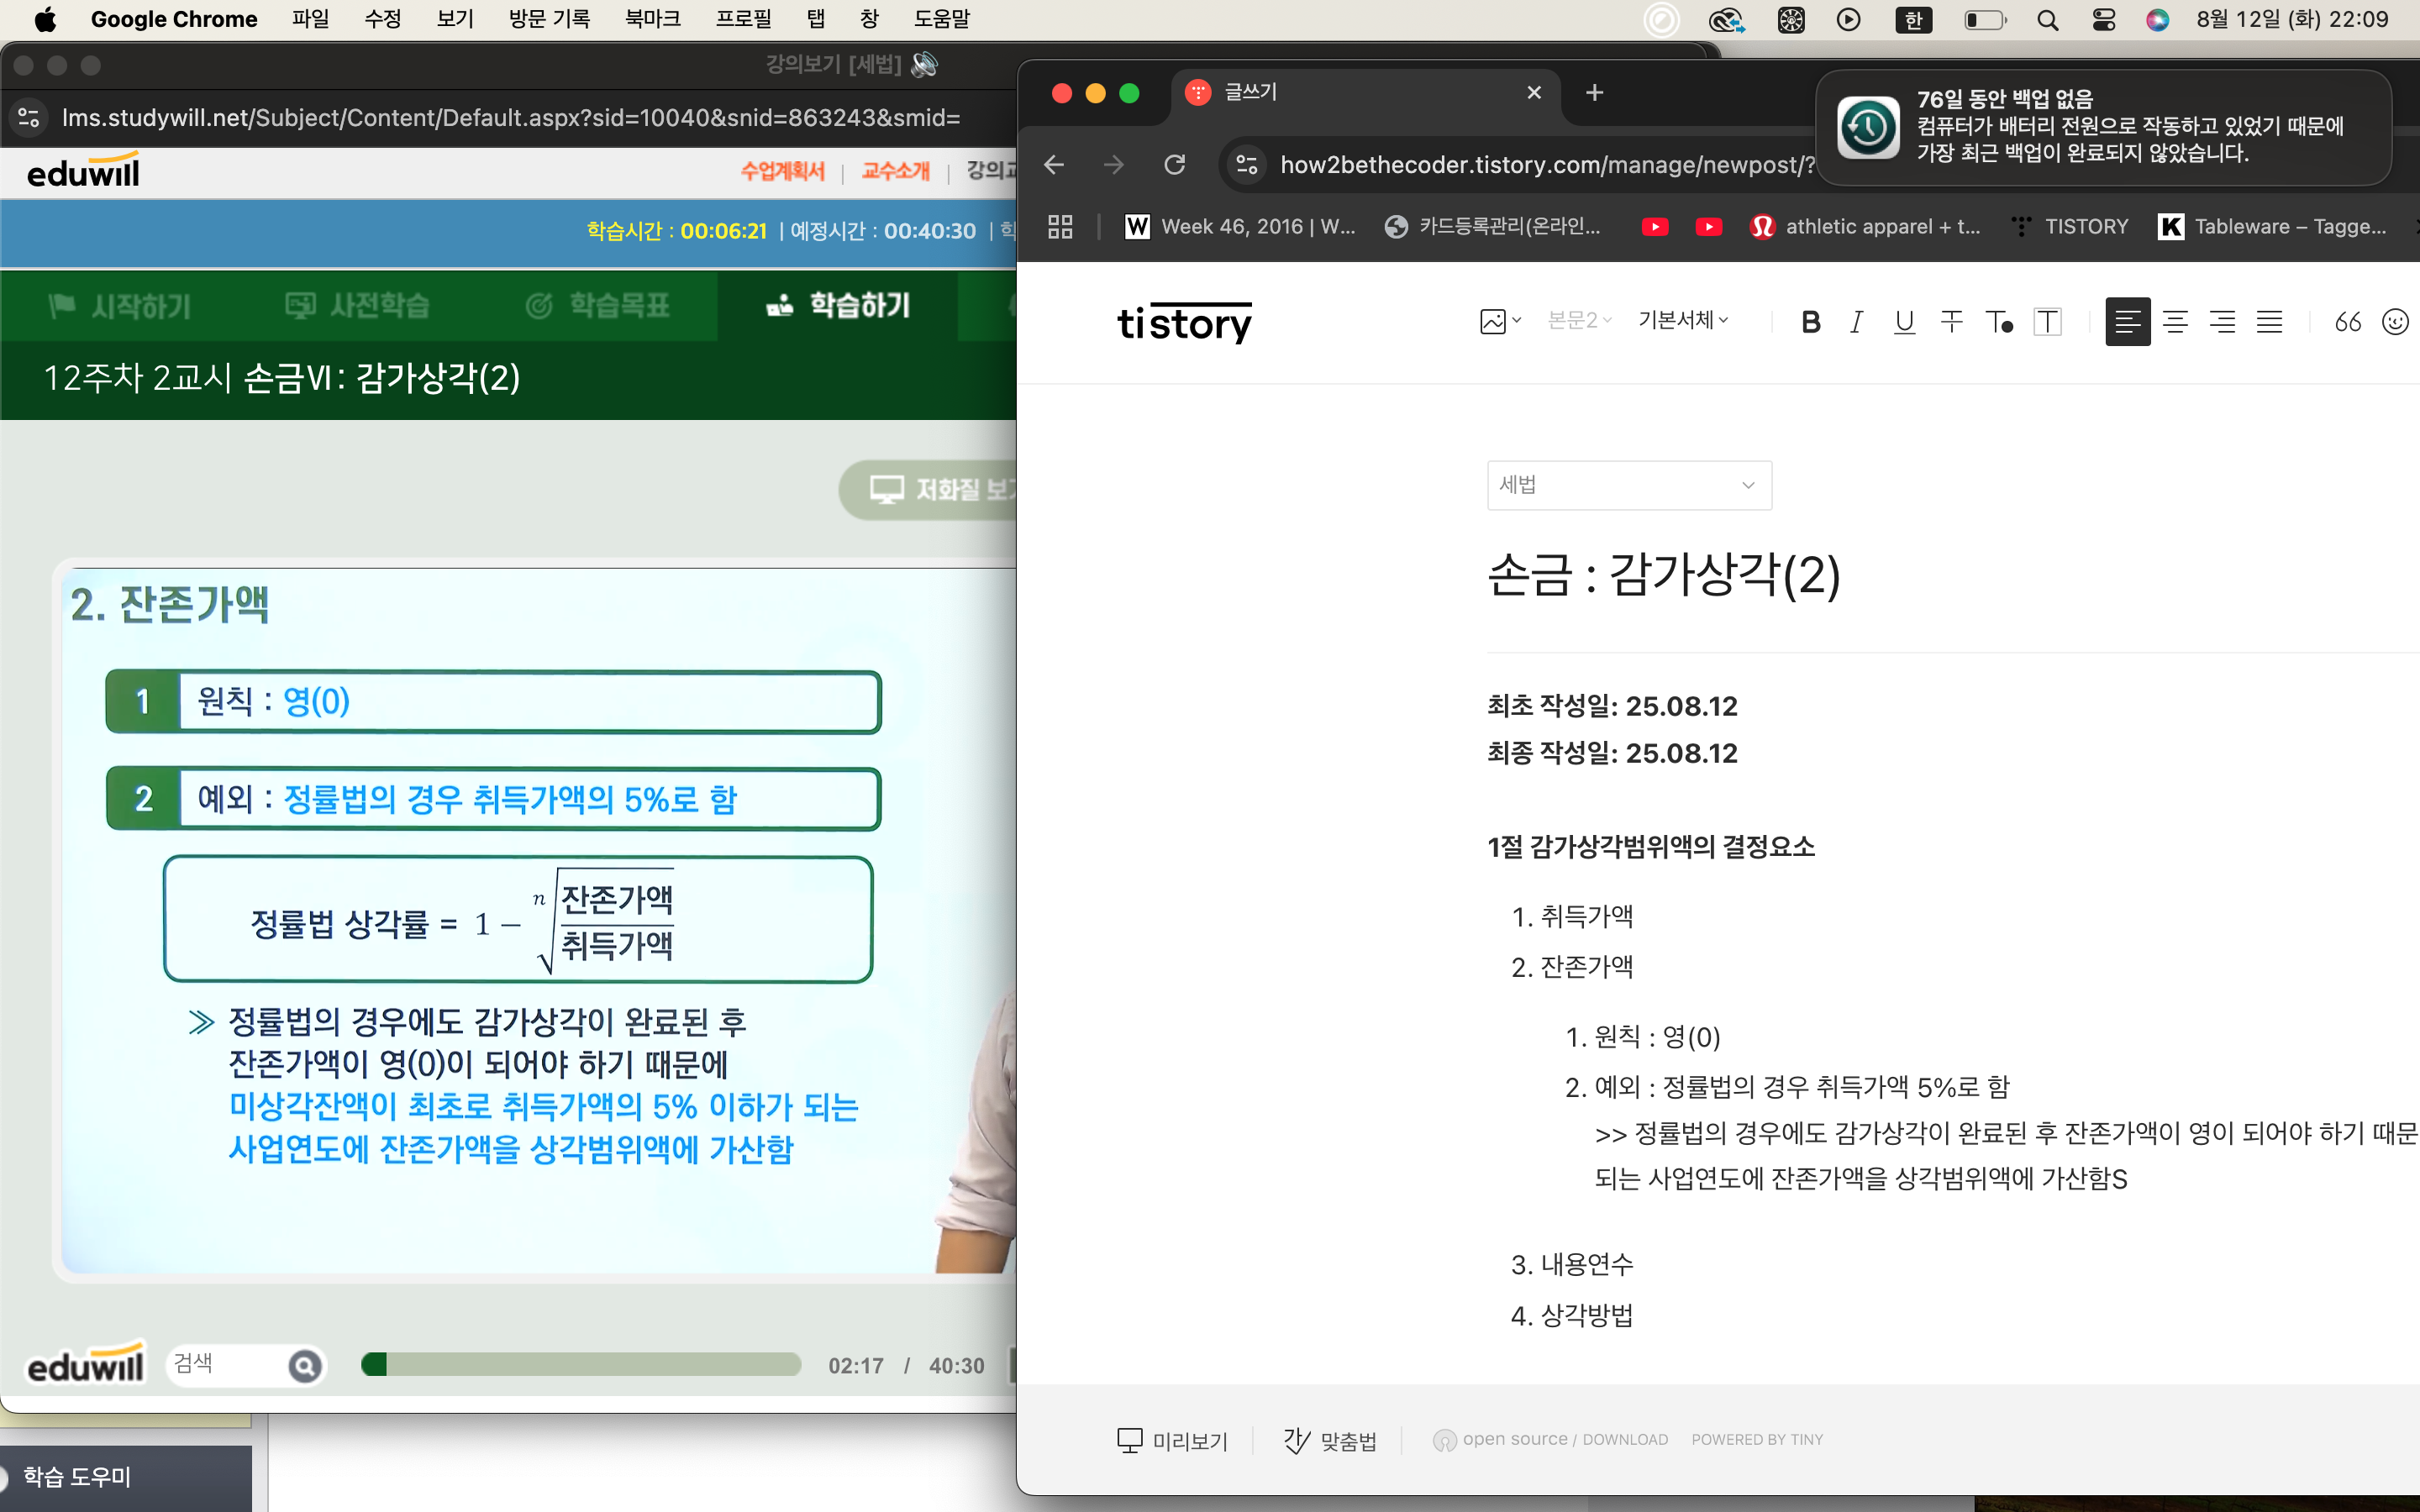
Task: Insert a blockquote with quote icon
Action: pos(2347,322)
